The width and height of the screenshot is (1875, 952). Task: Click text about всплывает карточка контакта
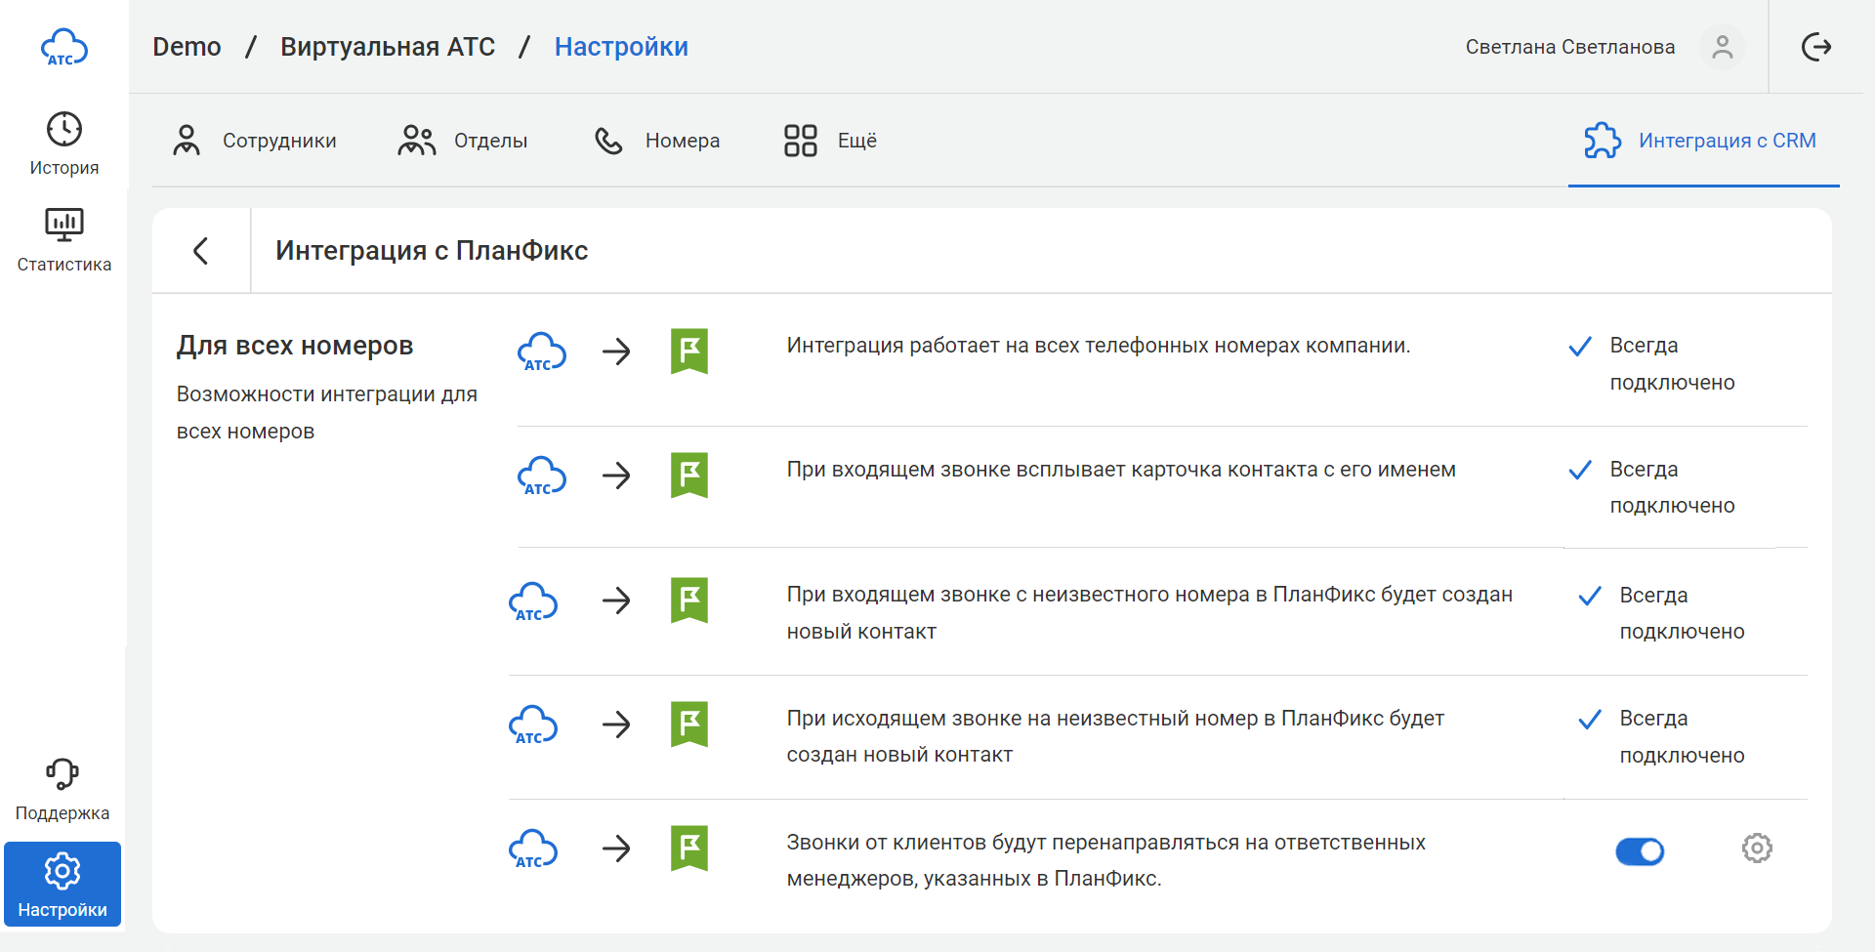[1121, 470]
